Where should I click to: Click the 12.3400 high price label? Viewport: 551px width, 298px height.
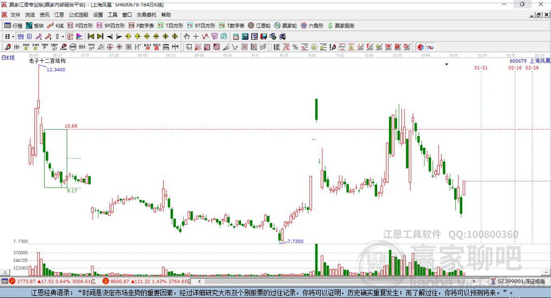56,69
